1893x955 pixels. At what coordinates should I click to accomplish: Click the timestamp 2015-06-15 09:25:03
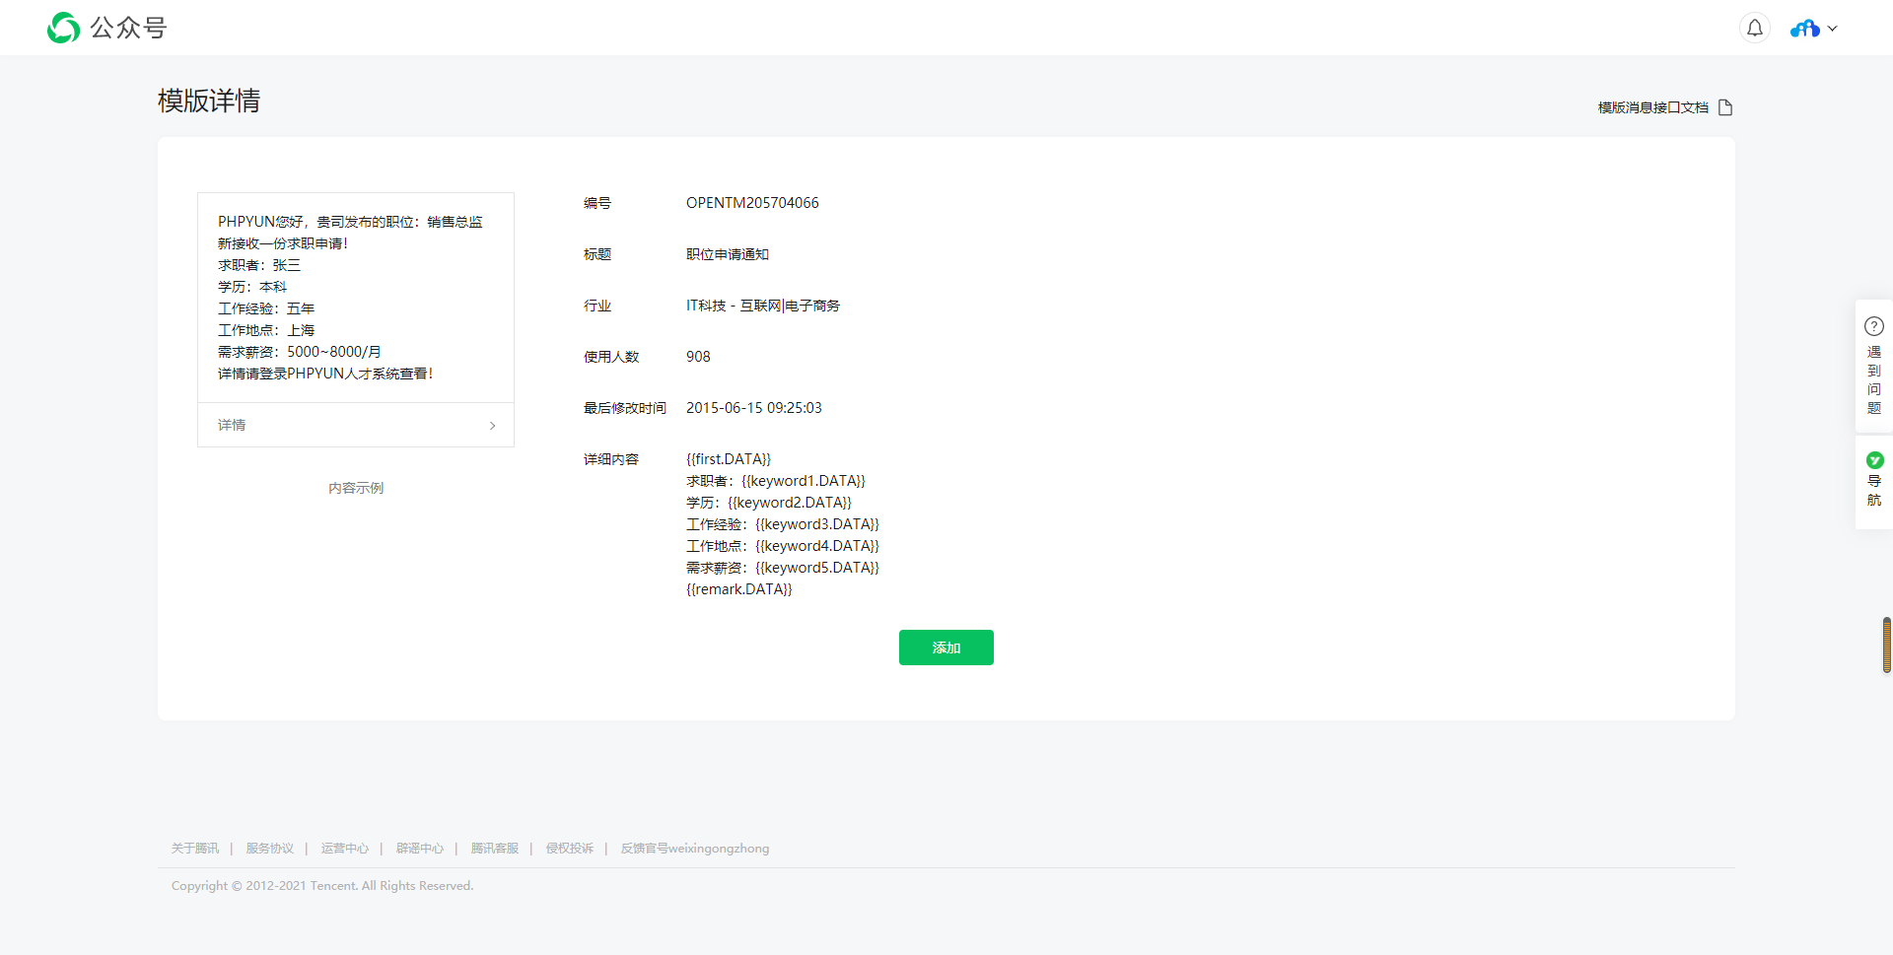[754, 408]
